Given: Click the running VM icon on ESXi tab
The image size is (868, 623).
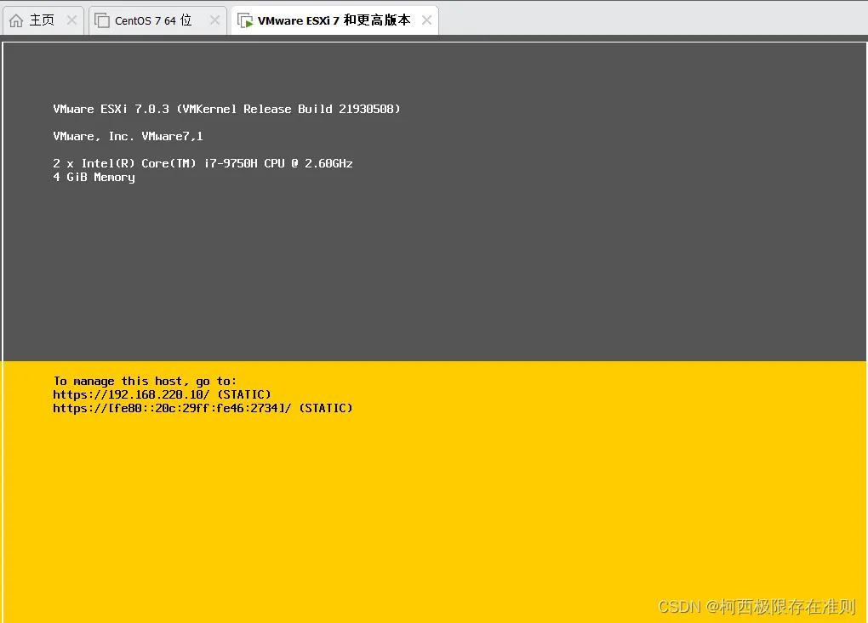Looking at the screenshot, I should pyautogui.click(x=245, y=20).
